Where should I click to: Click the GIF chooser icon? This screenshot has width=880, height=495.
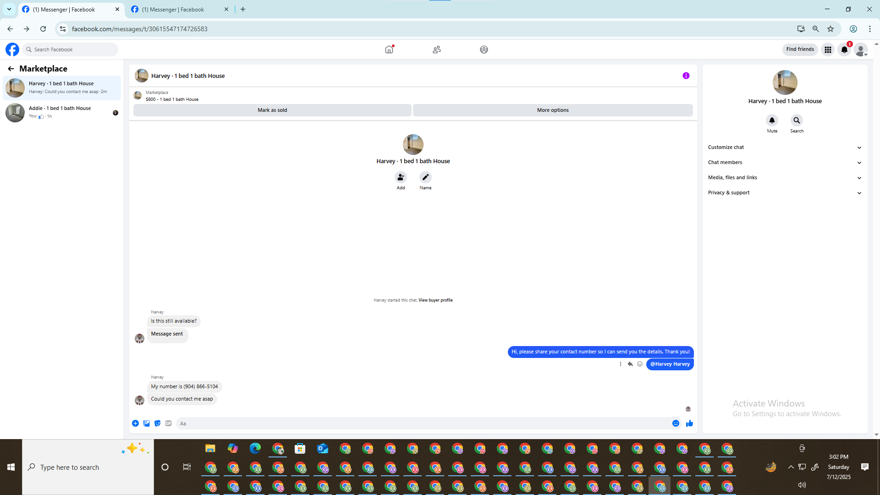pyautogui.click(x=168, y=423)
